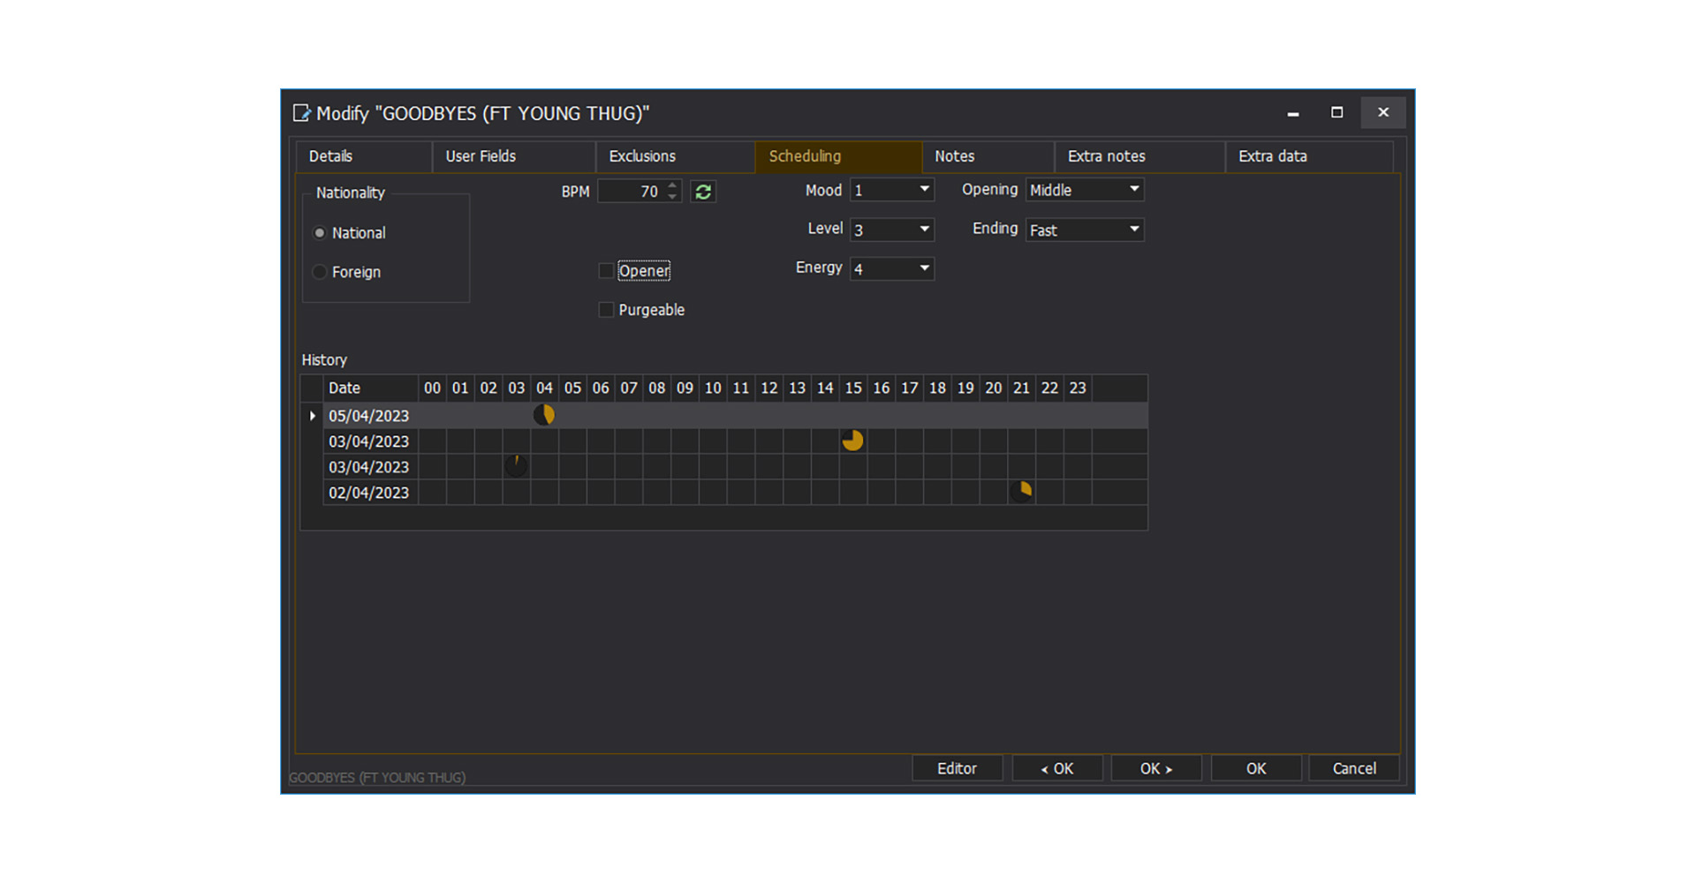Click the Cancel button
Screen dimensions: 1696x883
pos(1353,768)
